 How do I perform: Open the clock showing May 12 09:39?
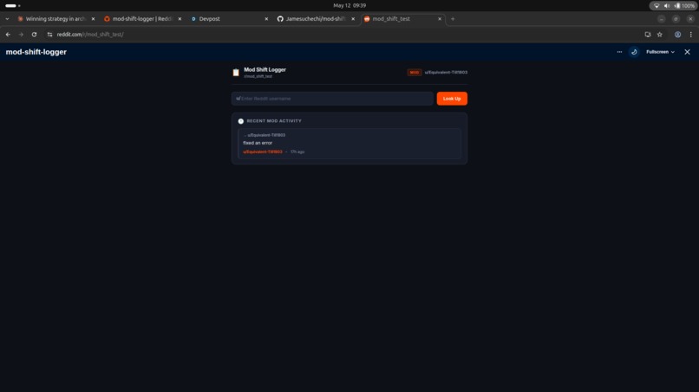coord(349,5)
